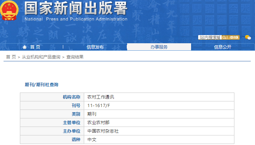This screenshot has width=255, height=145.
Task: Click National Press and Publication Administration subtitle
Action: coord(76,19)
